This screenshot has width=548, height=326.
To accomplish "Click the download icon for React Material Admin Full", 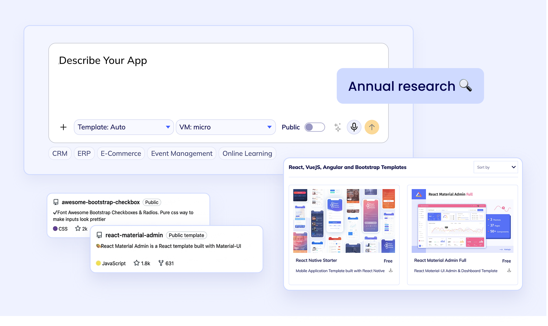I will pos(509,270).
